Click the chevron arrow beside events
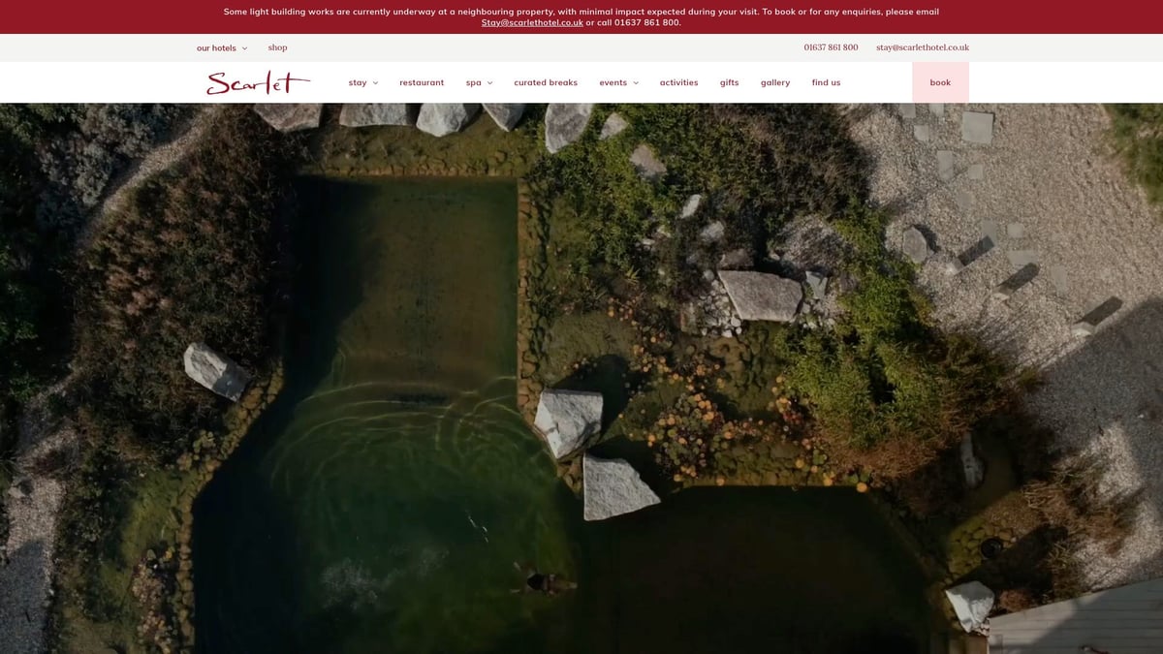 636,83
